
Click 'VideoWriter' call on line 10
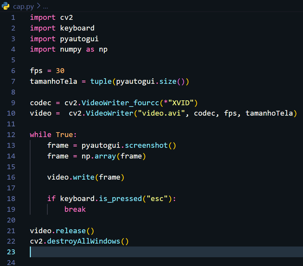coord(110,113)
